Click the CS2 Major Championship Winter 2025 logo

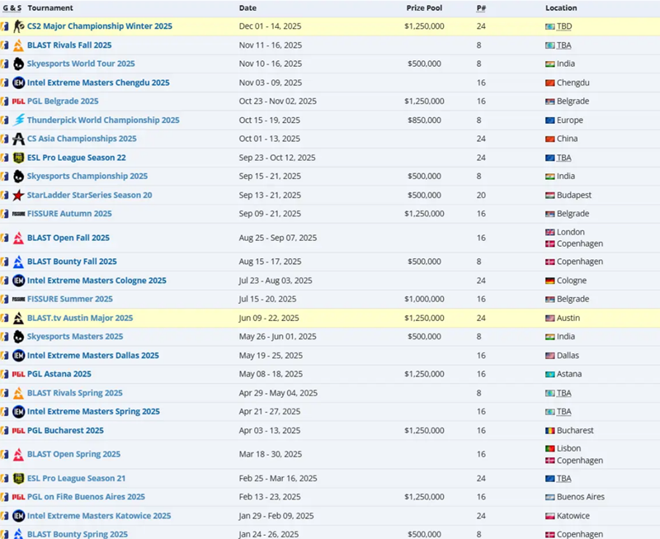pyautogui.click(x=18, y=26)
